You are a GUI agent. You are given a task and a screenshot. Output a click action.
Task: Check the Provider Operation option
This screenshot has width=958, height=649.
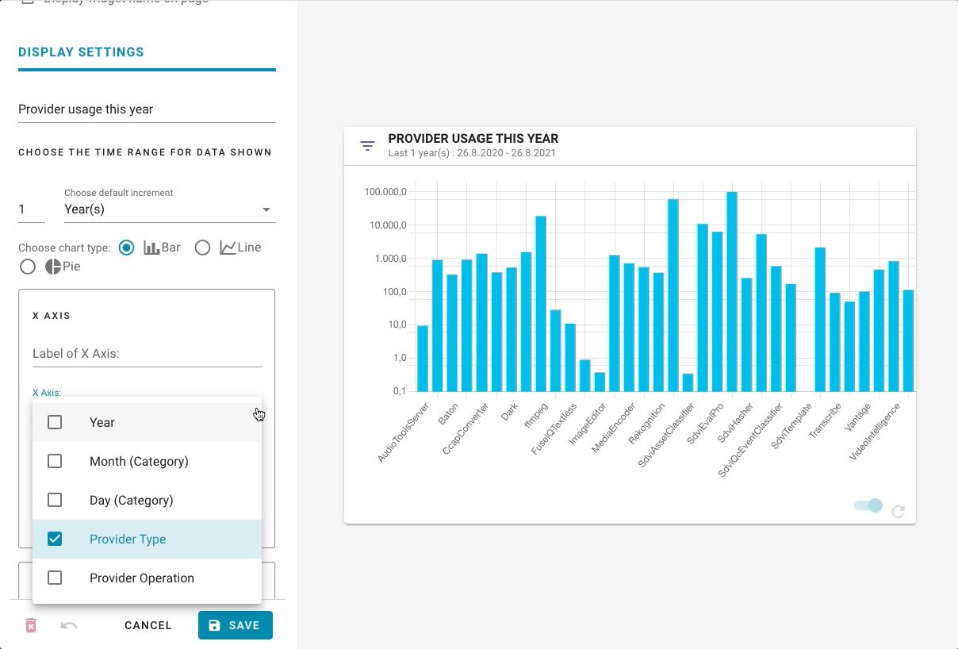click(x=55, y=578)
